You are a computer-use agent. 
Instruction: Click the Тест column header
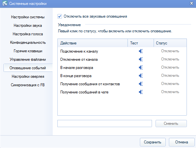point(141,43)
